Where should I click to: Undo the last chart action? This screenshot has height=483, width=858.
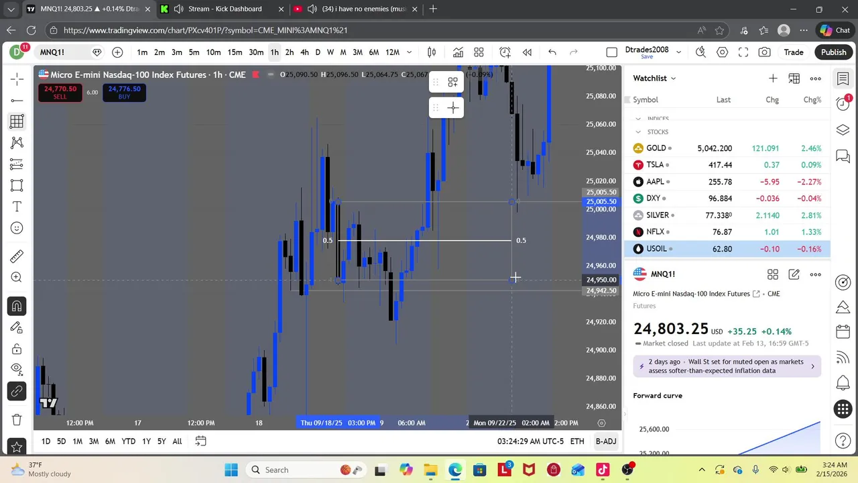tap(552, 52)
